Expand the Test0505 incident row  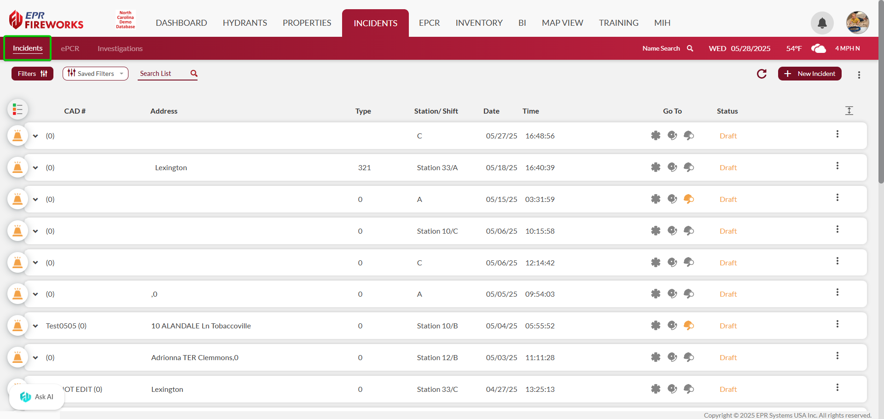pos(35,326)
